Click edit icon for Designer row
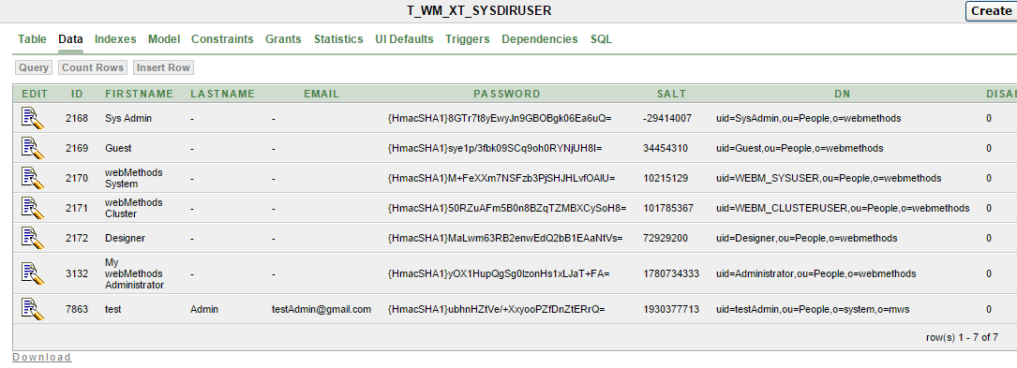The image size is (1017, 368). click(33, 238)
